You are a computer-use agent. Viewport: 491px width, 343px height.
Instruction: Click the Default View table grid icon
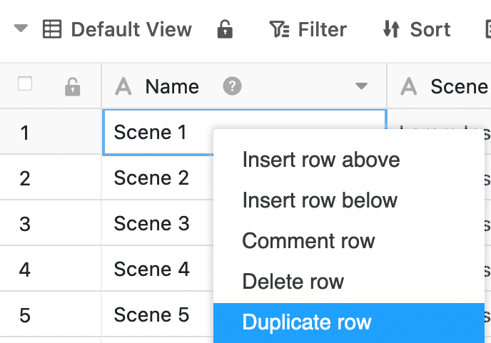click(52, 29)
